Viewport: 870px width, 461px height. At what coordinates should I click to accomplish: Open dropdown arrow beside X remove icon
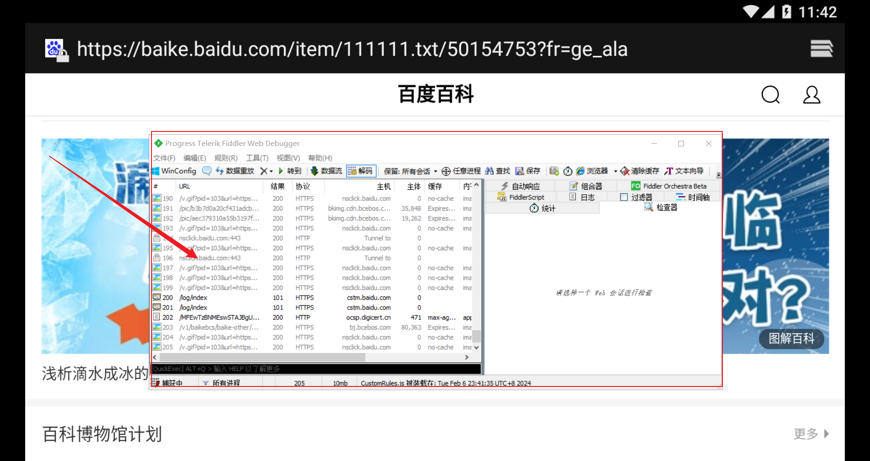[271, 171]
